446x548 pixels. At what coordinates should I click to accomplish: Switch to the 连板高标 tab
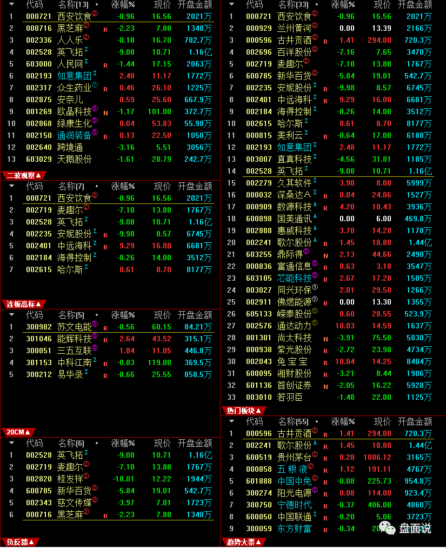point(24,304)
